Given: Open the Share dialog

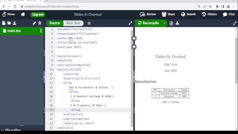Looking at the screenshot, I should [x=168, y=14].
